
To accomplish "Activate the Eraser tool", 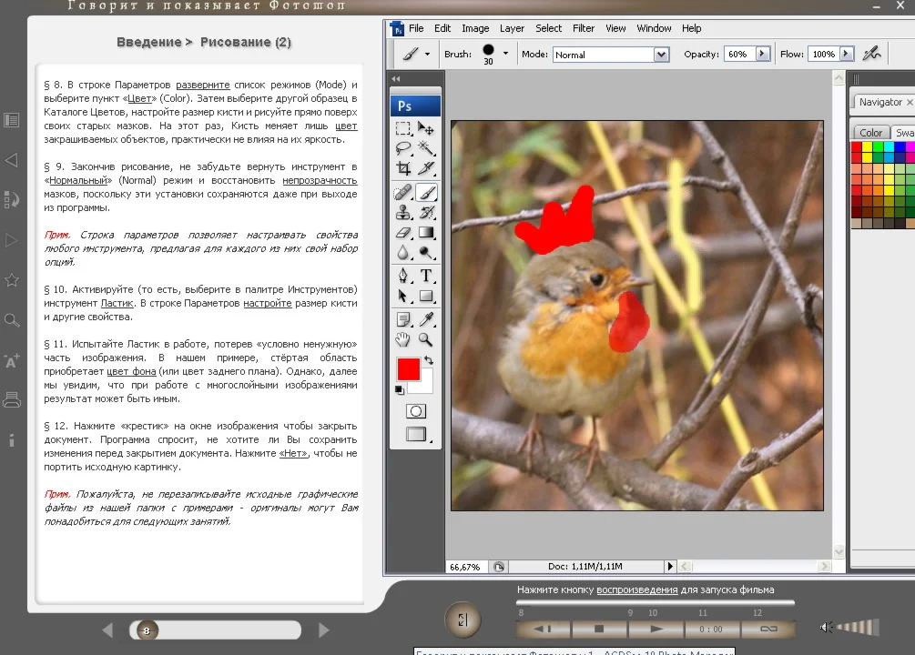I will [x=402, y=233].
